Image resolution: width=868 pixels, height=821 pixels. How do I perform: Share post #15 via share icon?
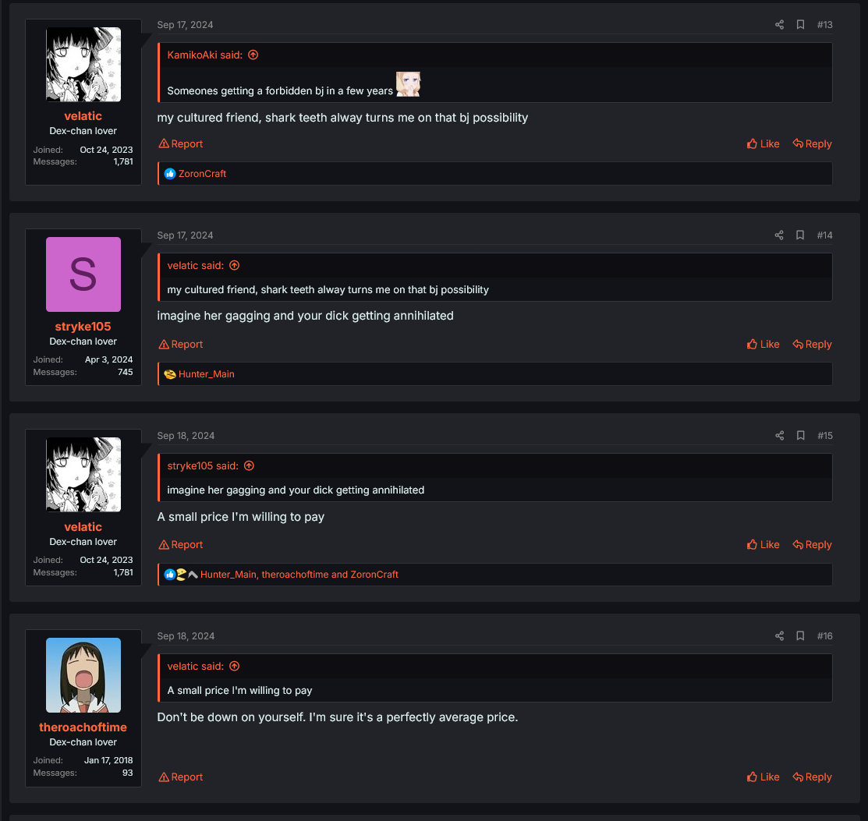coord(779,436)
